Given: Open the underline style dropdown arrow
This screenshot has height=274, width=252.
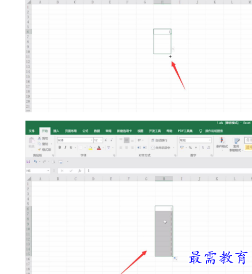Looking at the screenshot, I should 75,148.
